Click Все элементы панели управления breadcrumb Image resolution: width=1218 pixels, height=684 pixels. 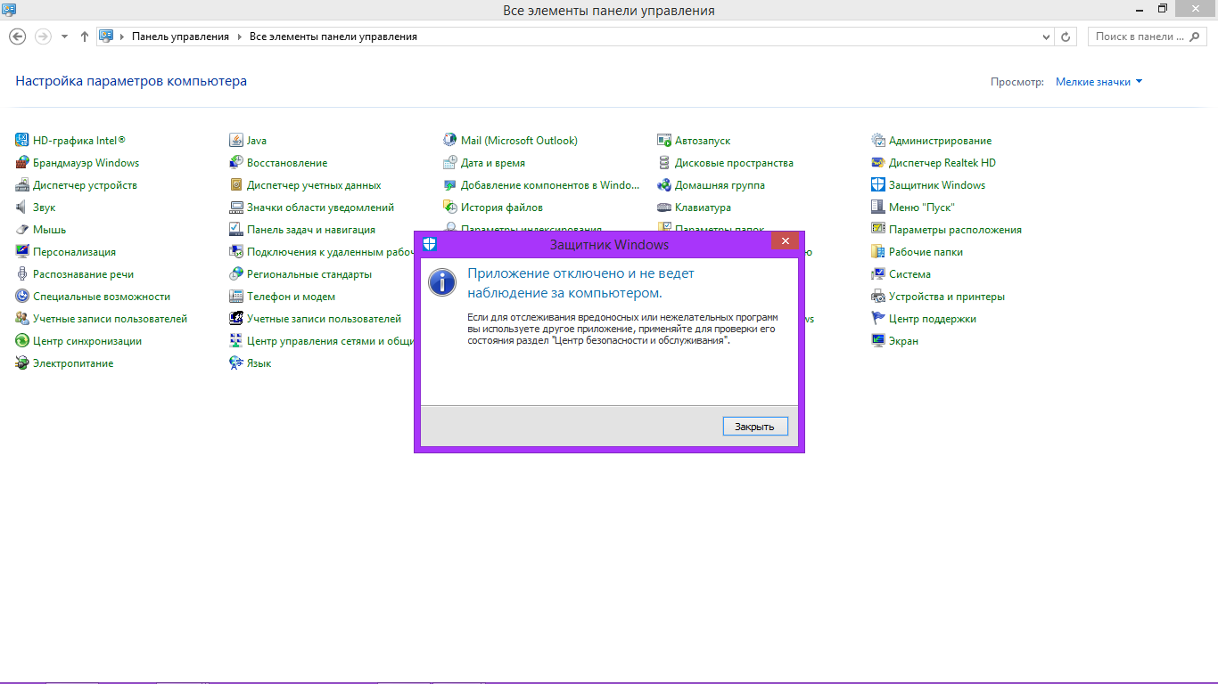(333, 37)
